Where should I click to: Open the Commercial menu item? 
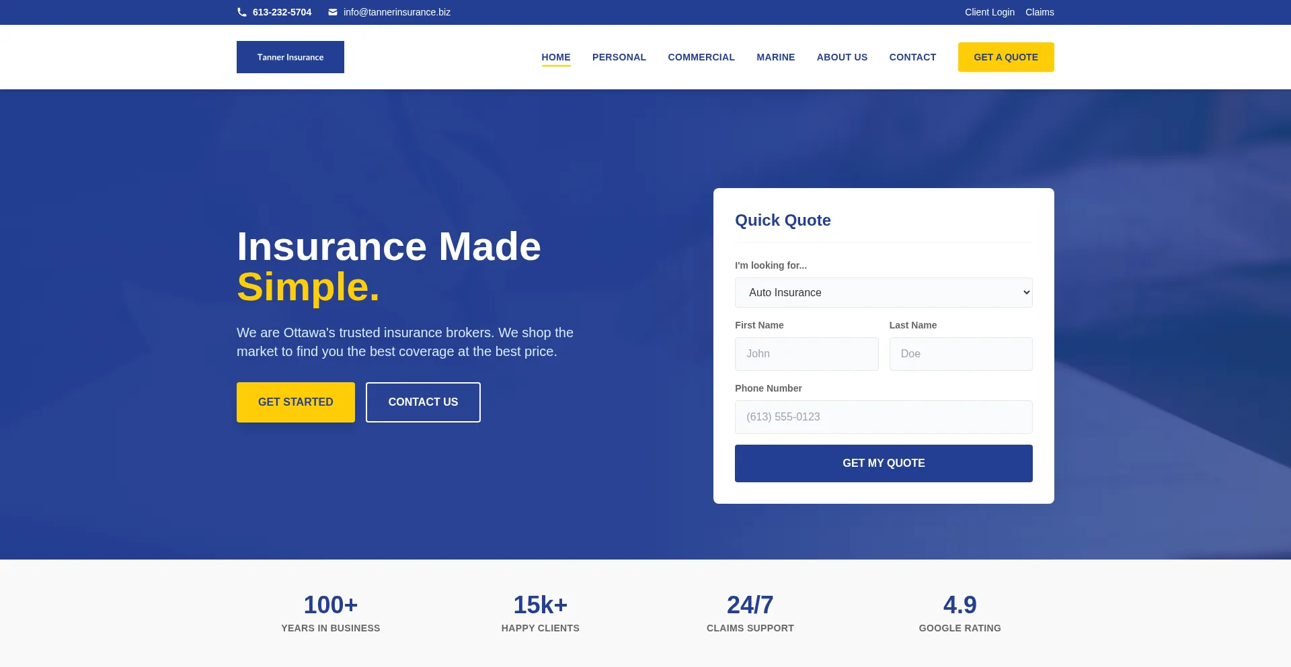point(701,57)
